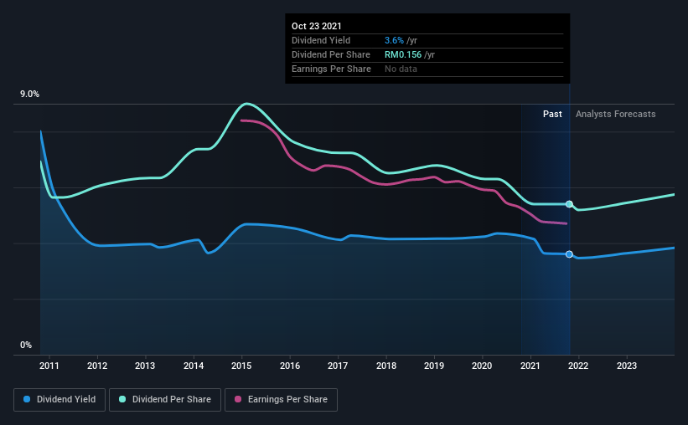Screen dimensions: 688x425
Task: Toggle the Dividend Per Share legend button
Action: (165, 400)
